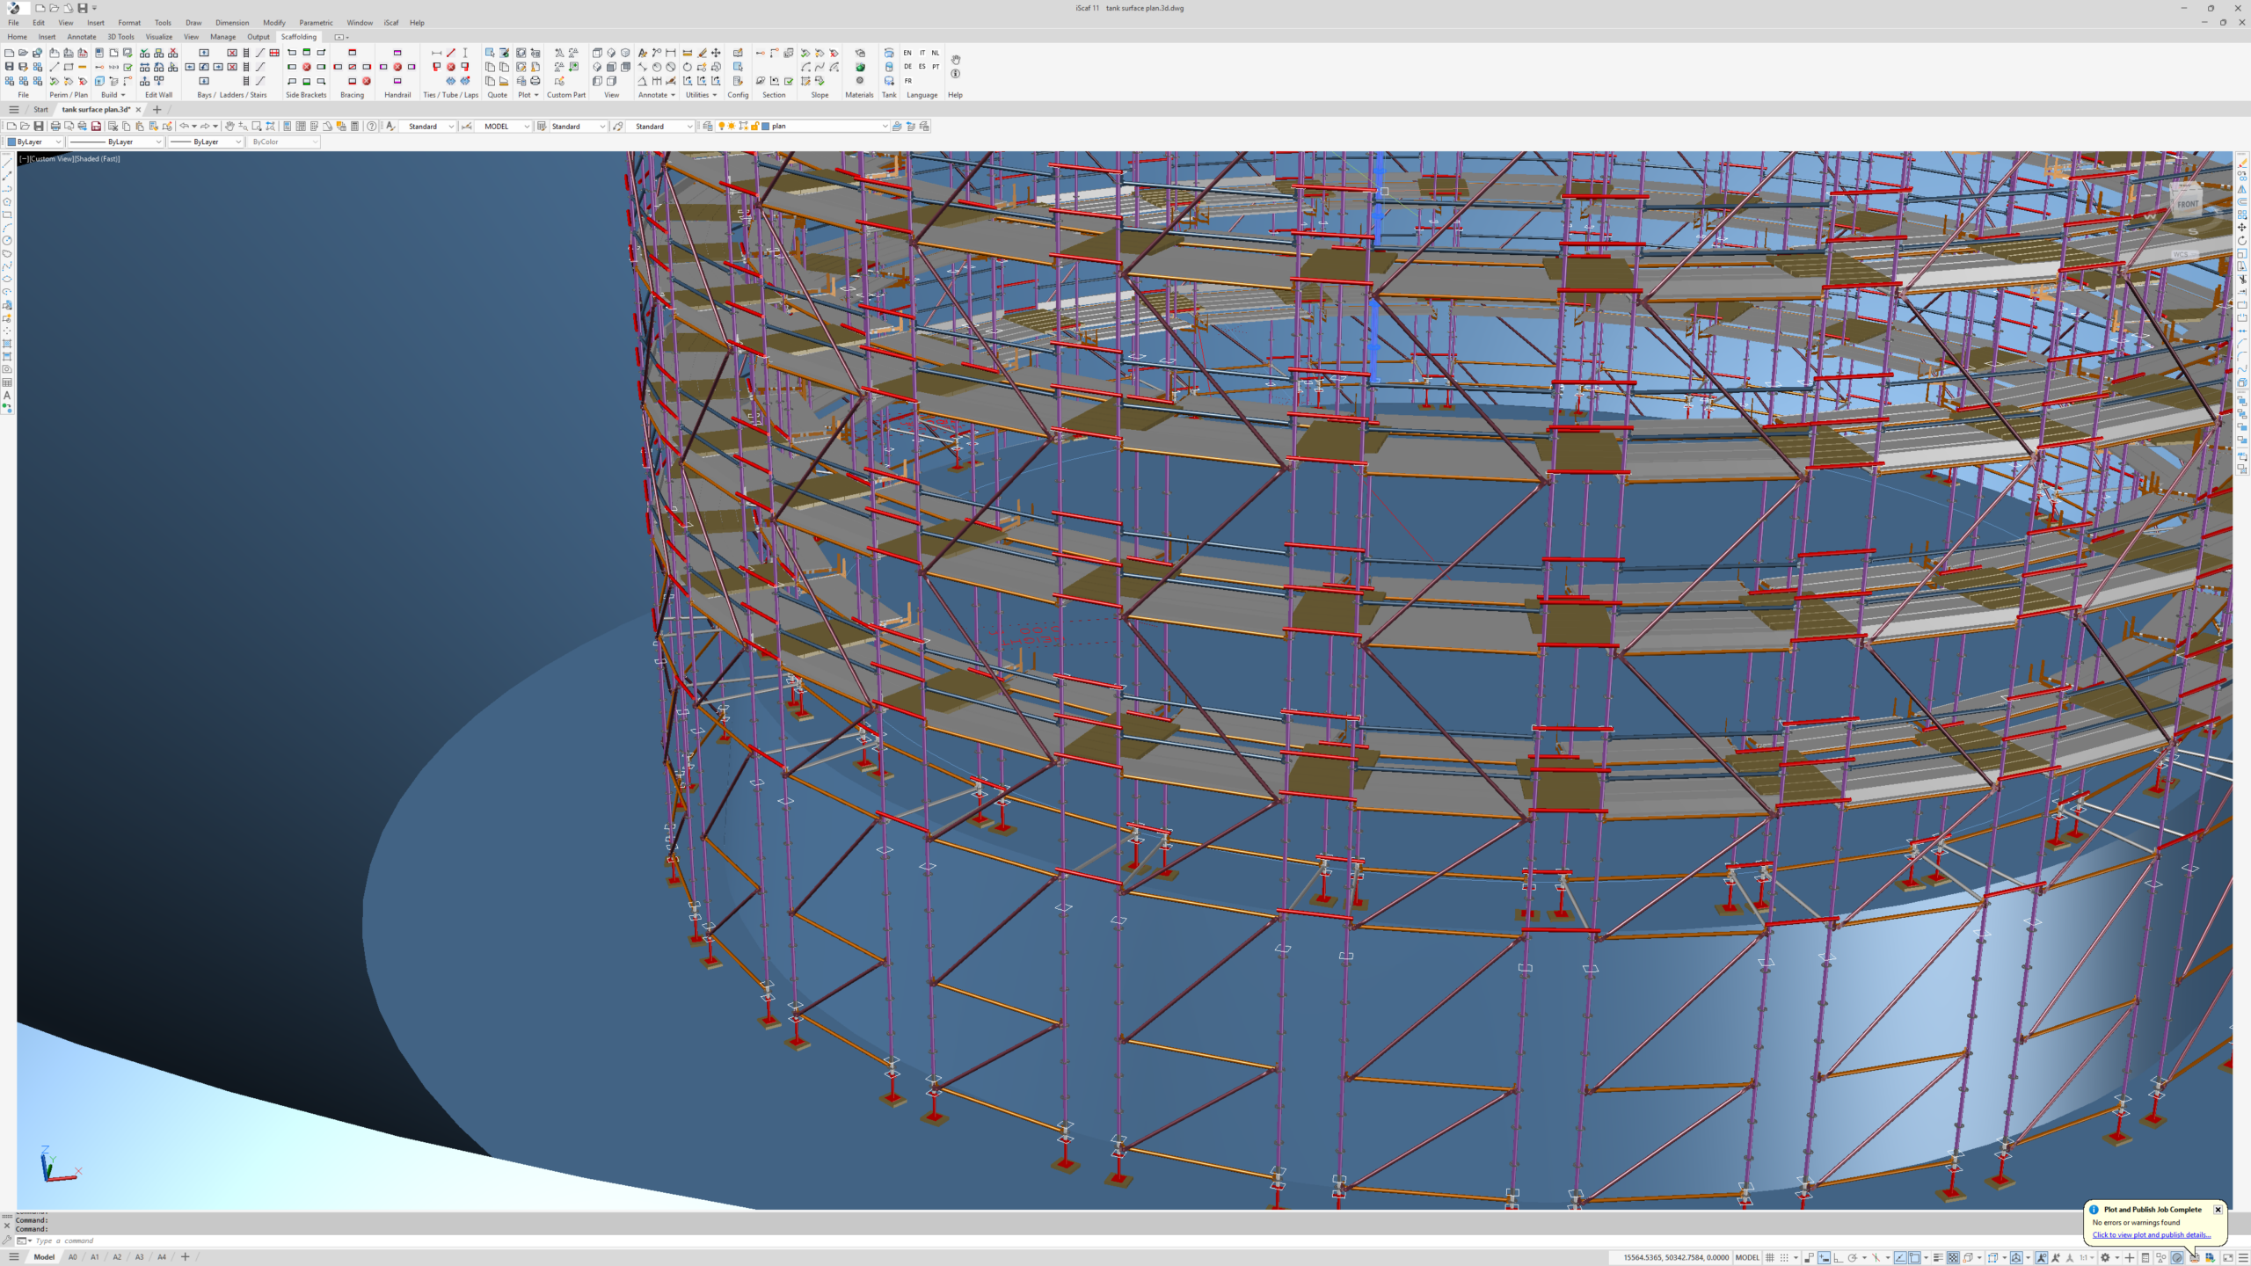Toggle grid display in status bar
Screen dimensions: 2251x1266
click(x=1770, y=1257)
